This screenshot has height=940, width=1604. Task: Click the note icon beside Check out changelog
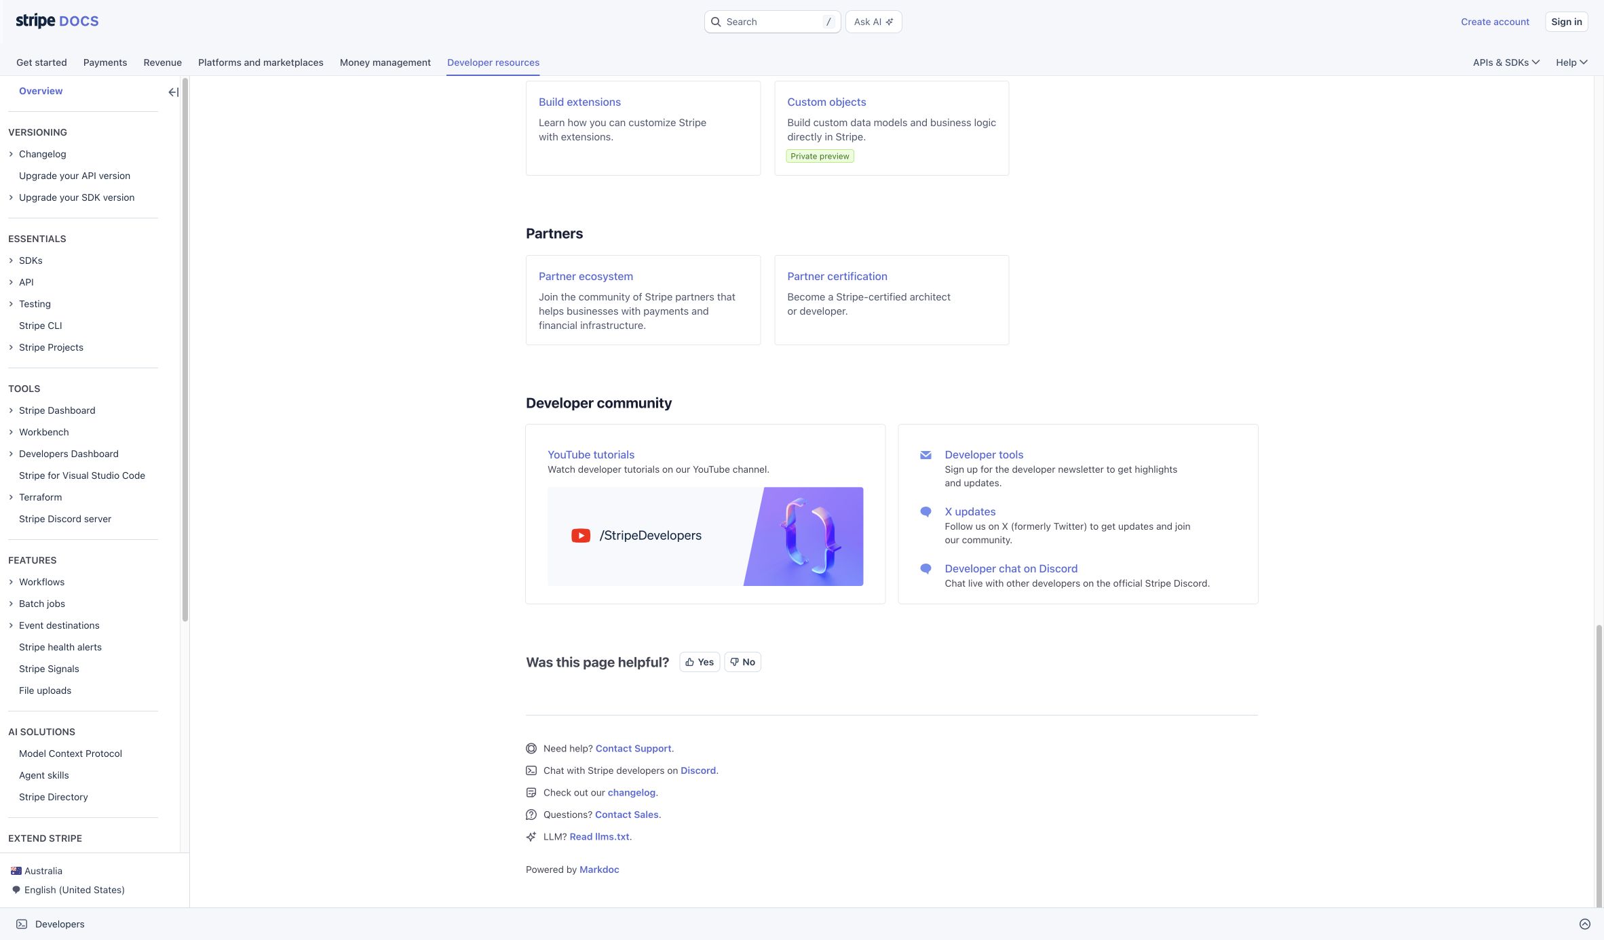[x=531, y=793]
